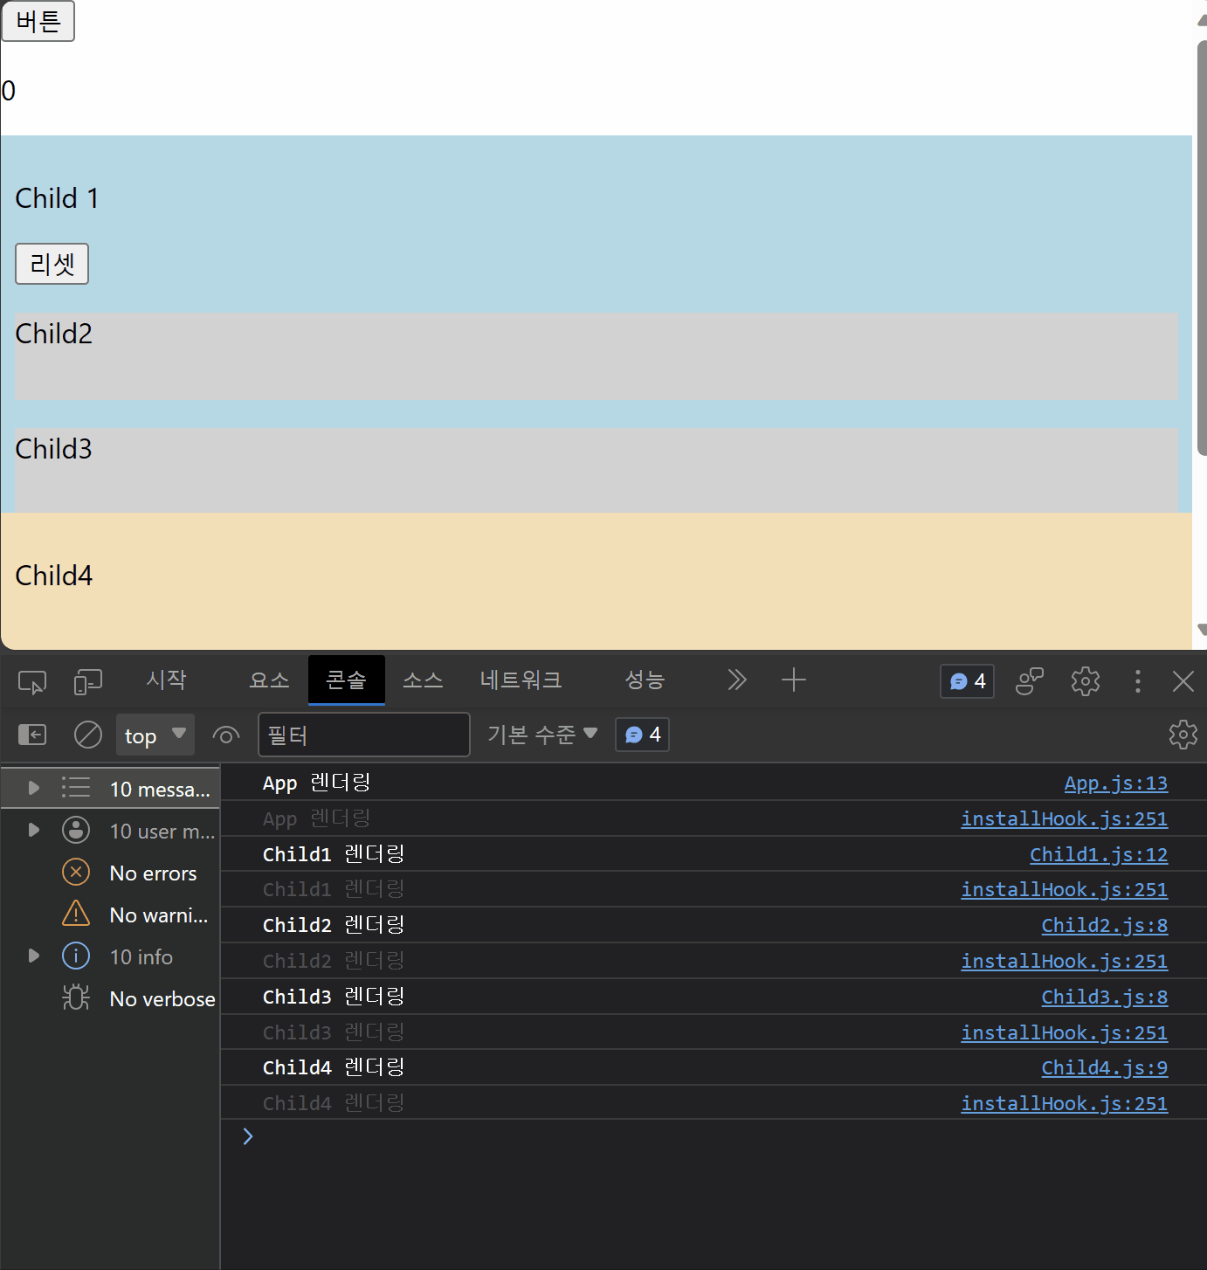Select the No warnings filter row

pos(110,915)
